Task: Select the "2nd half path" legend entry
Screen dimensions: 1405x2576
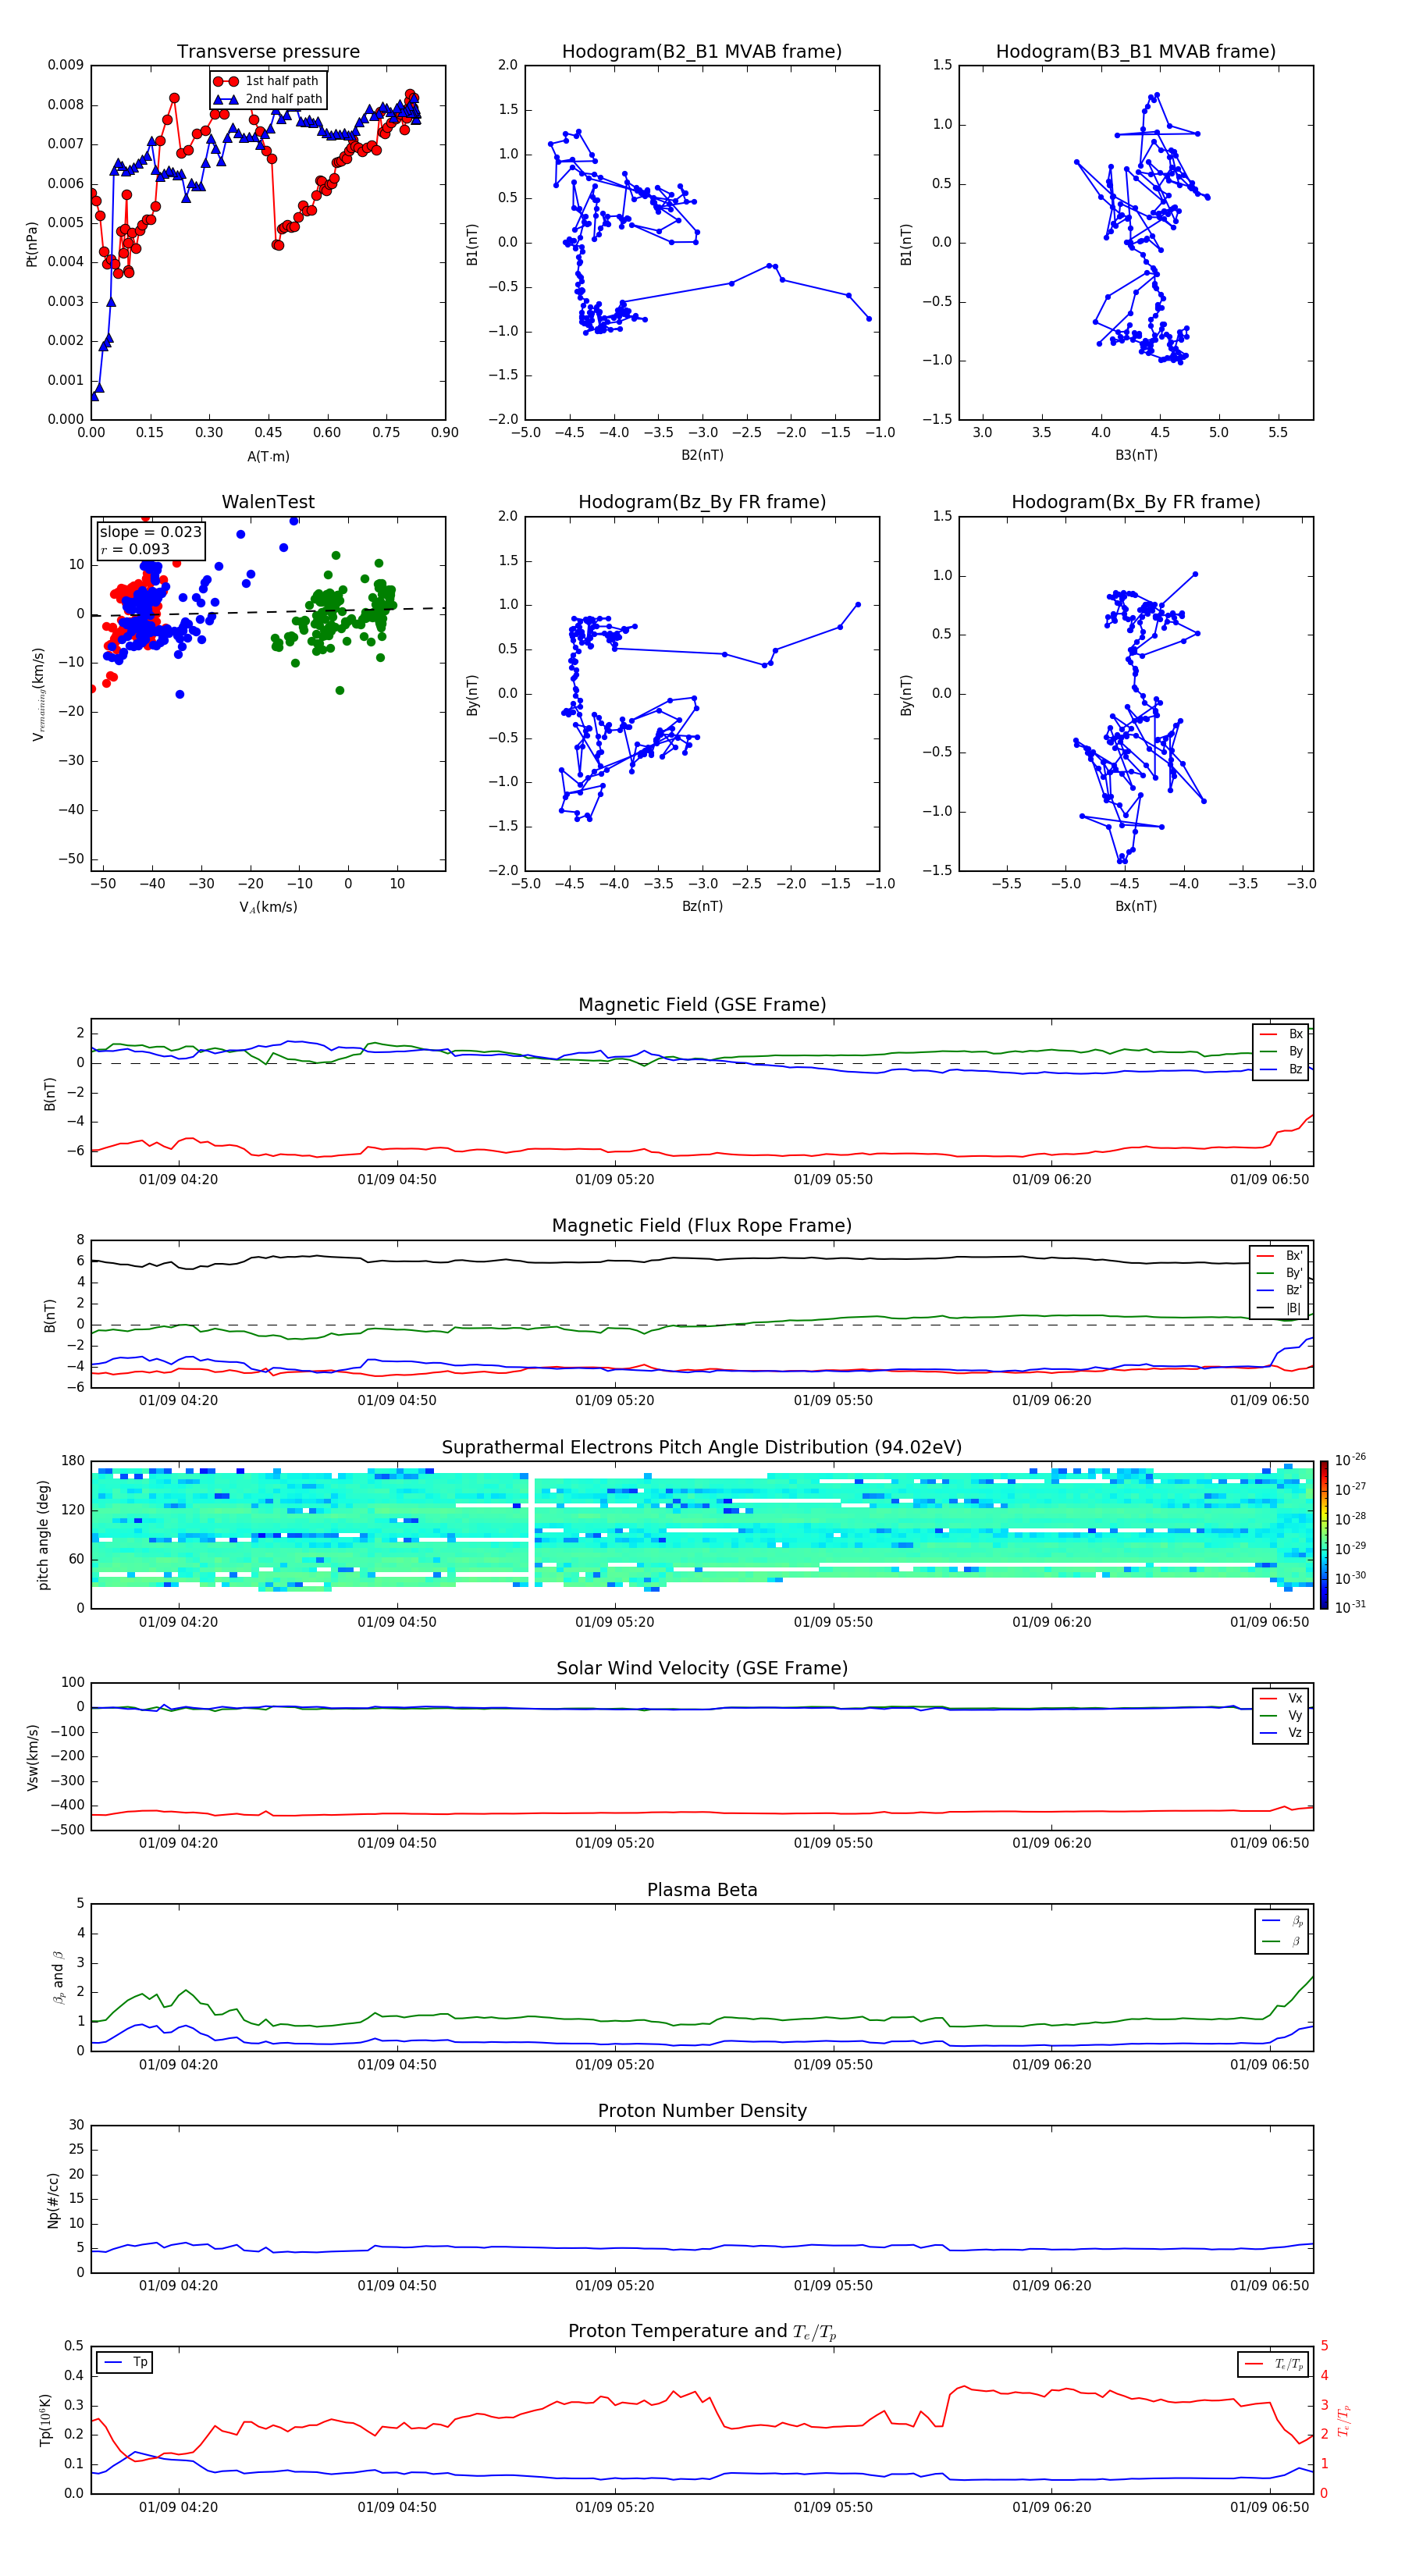Action: point(269,99)
